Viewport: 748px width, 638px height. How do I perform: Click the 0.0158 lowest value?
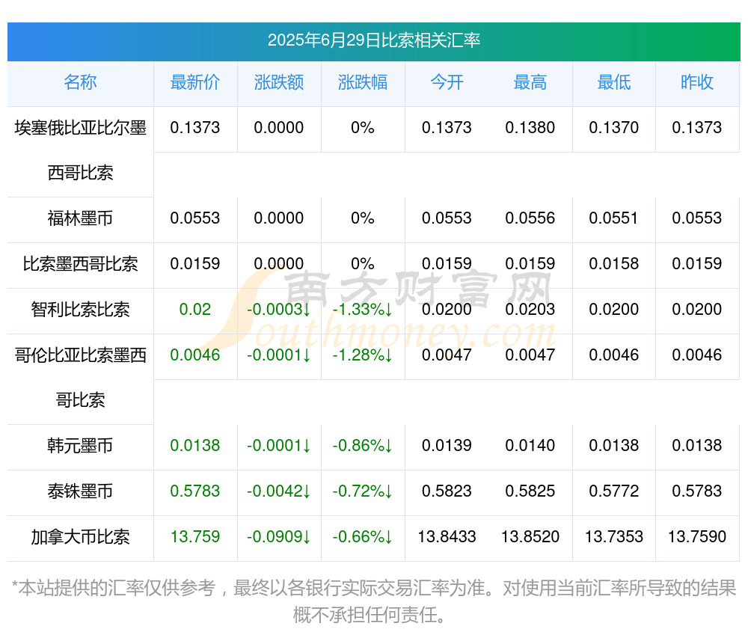tap(614, 264)
